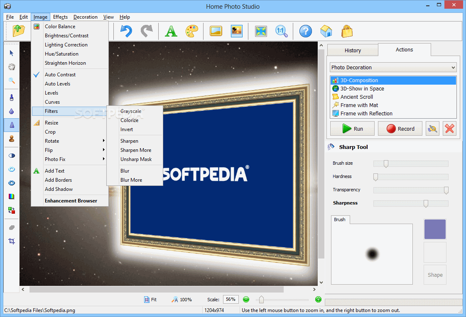This screenshot has width=466, height=317.
Task: Click the Scale percentage input field
Action: [231, 300]
